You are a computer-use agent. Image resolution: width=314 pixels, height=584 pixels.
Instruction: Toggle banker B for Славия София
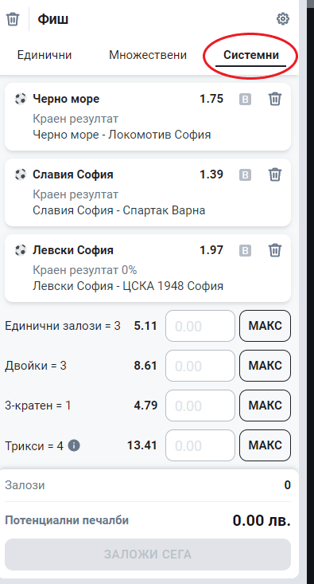coord(245,175)
